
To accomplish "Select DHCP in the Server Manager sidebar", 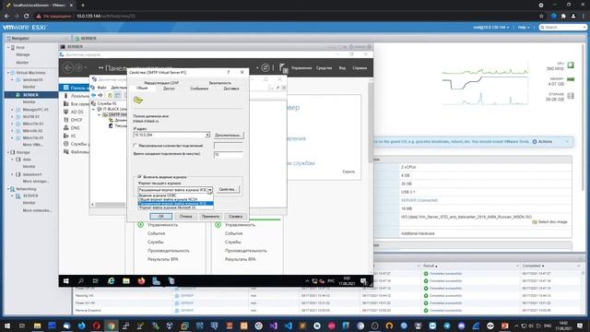I will point(77,120).
